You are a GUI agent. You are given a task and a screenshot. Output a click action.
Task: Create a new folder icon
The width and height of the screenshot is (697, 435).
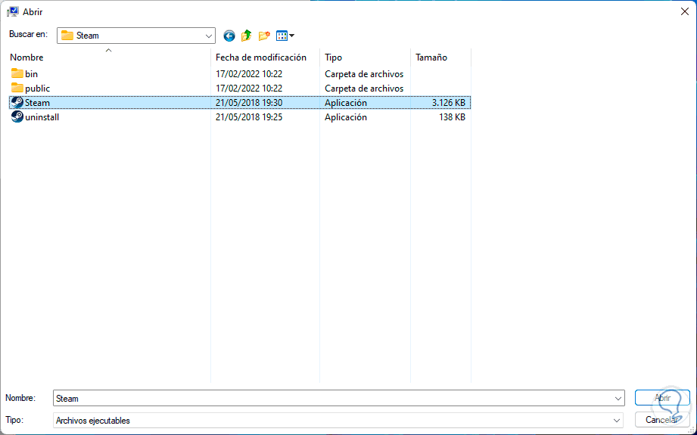pyautogui.click(x=264, y=36)
